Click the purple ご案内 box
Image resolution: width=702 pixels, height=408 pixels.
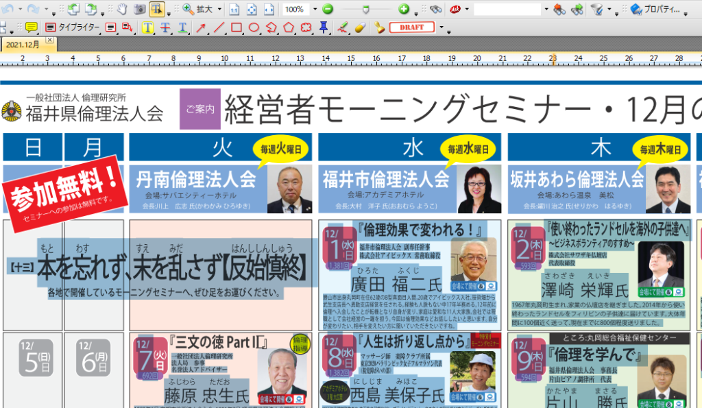click(x=200, y=109)
